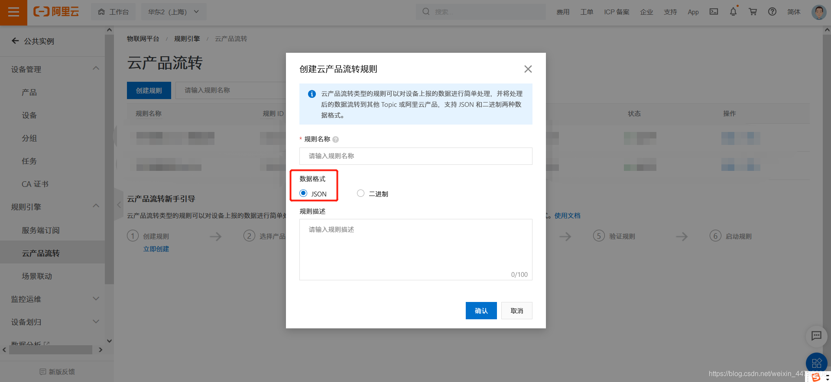The width and height of the screenshot is (831, 382).
Task: Click the back arrow beside 公共实例
Action: click(x=15, y=41)
